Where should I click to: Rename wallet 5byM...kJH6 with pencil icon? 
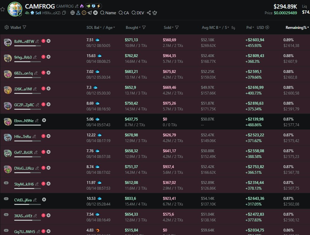pos(37,184)
